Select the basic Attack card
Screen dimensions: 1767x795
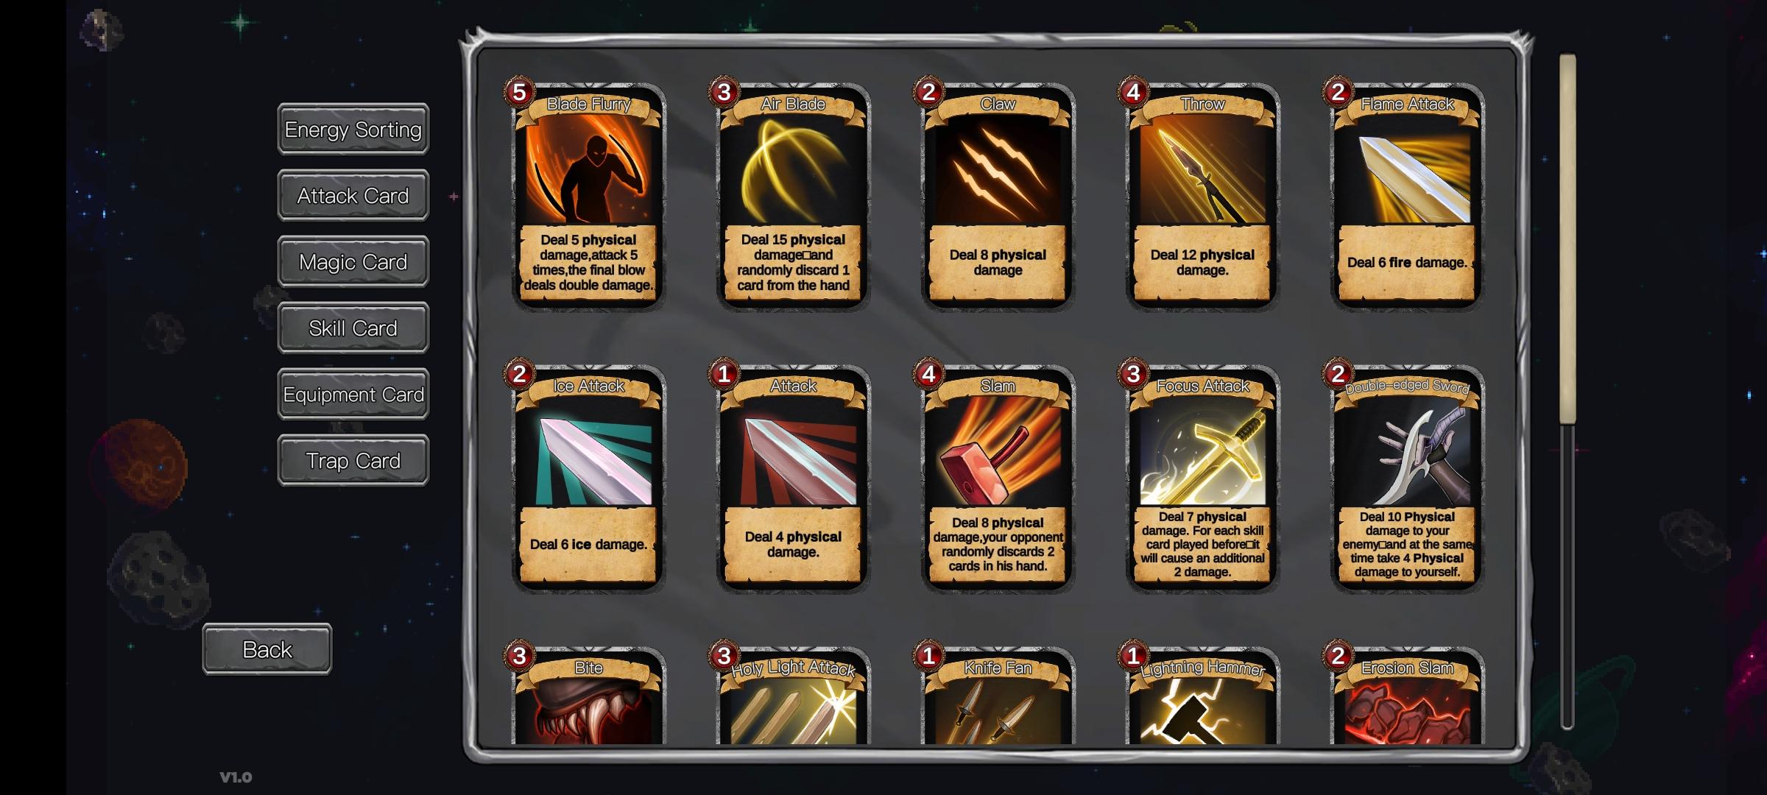click(793, 477)
